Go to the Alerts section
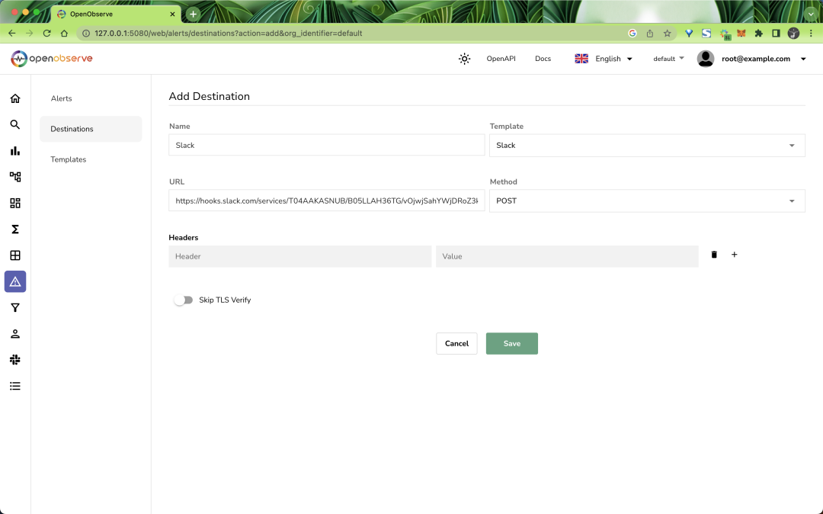The image size is (823, 514). click(61, 98)
